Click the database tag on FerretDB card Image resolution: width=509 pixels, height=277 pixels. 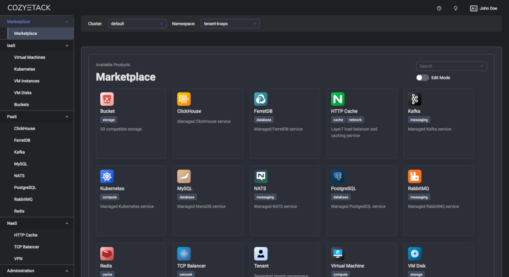[264, 120]
